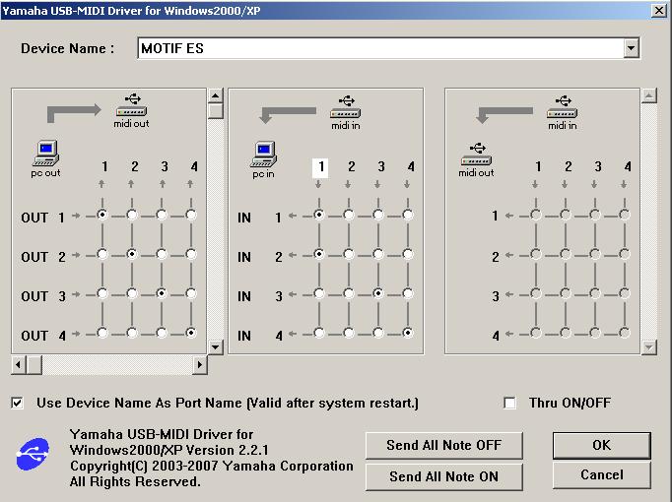672x502 pixels.
Task: Click the midi in USB icon in the rightmost panel
Action: (x=562, y=106)
